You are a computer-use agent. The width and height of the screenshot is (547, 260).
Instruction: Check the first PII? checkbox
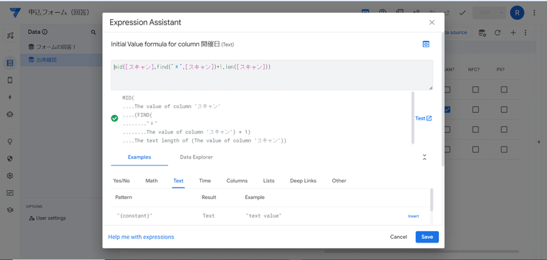[504, 90]
